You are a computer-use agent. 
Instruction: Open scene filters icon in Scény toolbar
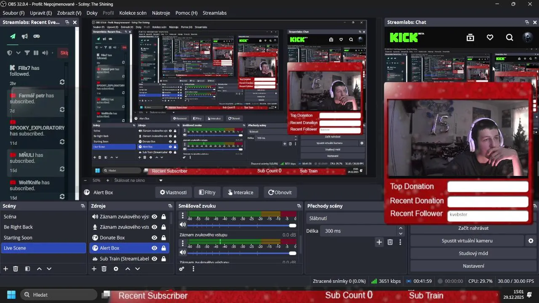[27, 268]
